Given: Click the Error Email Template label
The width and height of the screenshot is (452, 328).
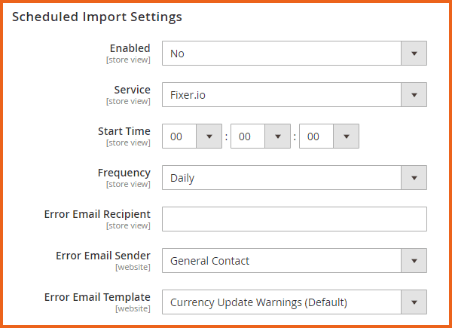Looking at the screenshot, I should [97, 297].
